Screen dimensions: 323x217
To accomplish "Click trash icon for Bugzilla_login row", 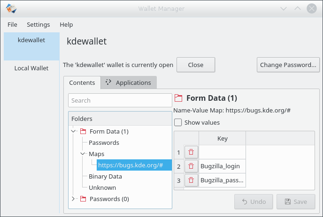I will pos(191,166).
